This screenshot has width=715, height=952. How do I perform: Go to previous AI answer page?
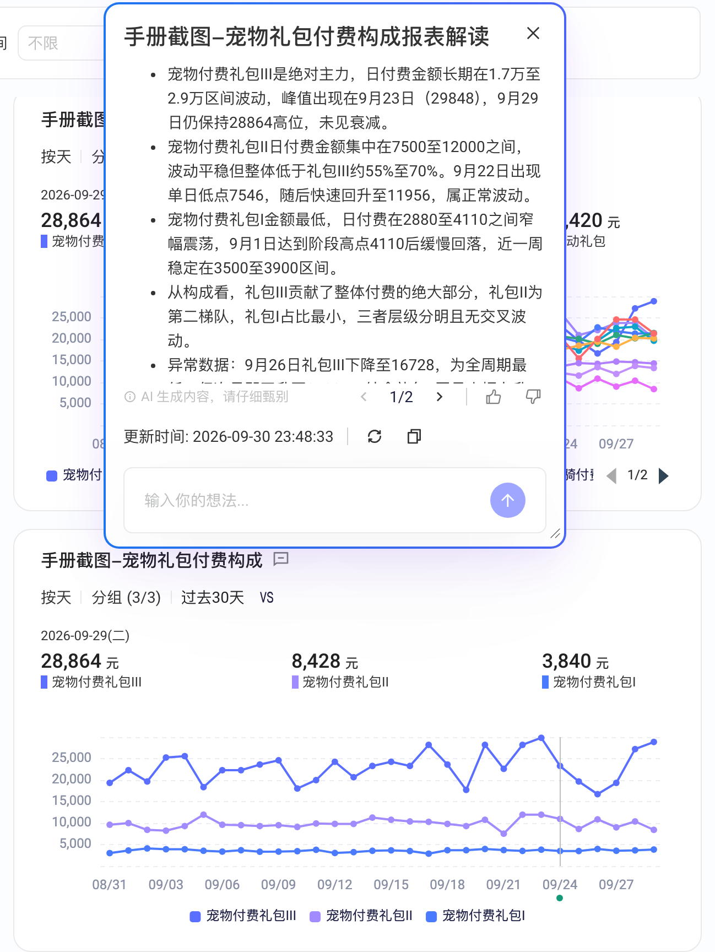point(364,397)
